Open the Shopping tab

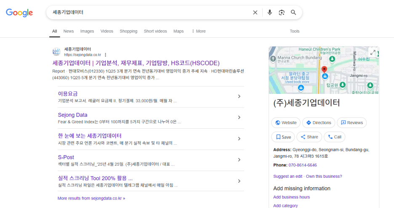click(x=128, y=31)
